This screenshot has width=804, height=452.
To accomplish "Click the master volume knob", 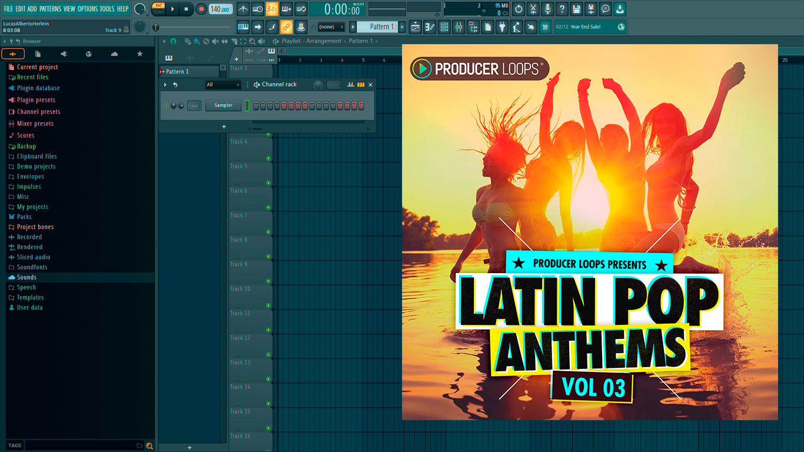I will [140, 9].
